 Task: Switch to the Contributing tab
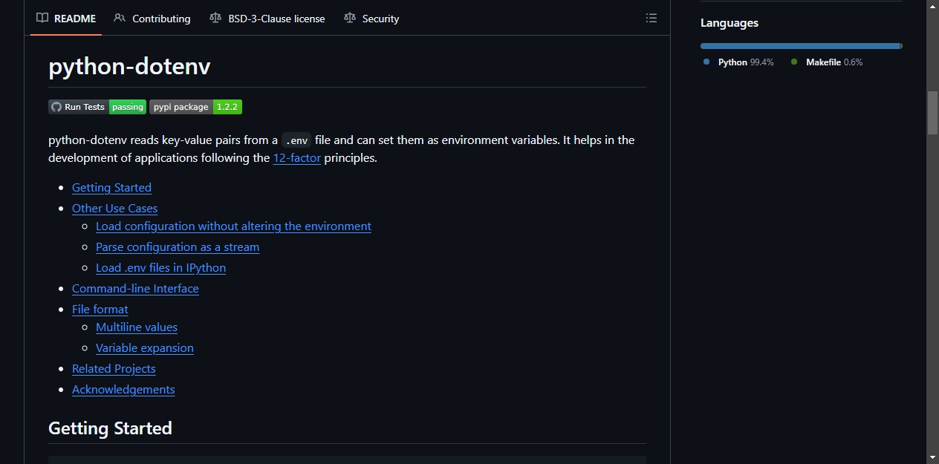tap(152, 19)
